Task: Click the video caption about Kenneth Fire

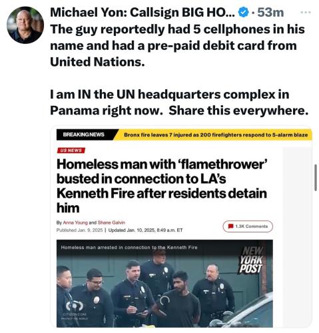Action: (129, 247)
